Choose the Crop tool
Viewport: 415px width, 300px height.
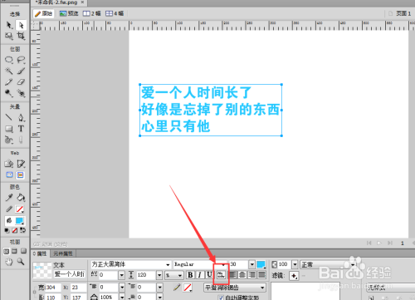point(21,36)
